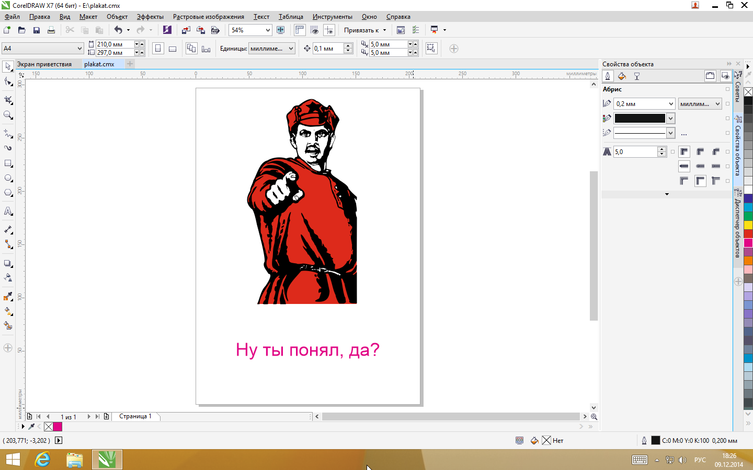Select the Transparency tool
The width and height of the screenshot is (753, 470).
click(x=8, y=278)
